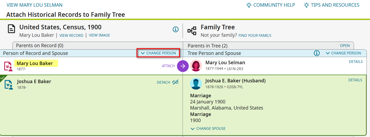Viewport: 370px width, 137px height.
Task: Open the View Image link
Action: (99, 35)
